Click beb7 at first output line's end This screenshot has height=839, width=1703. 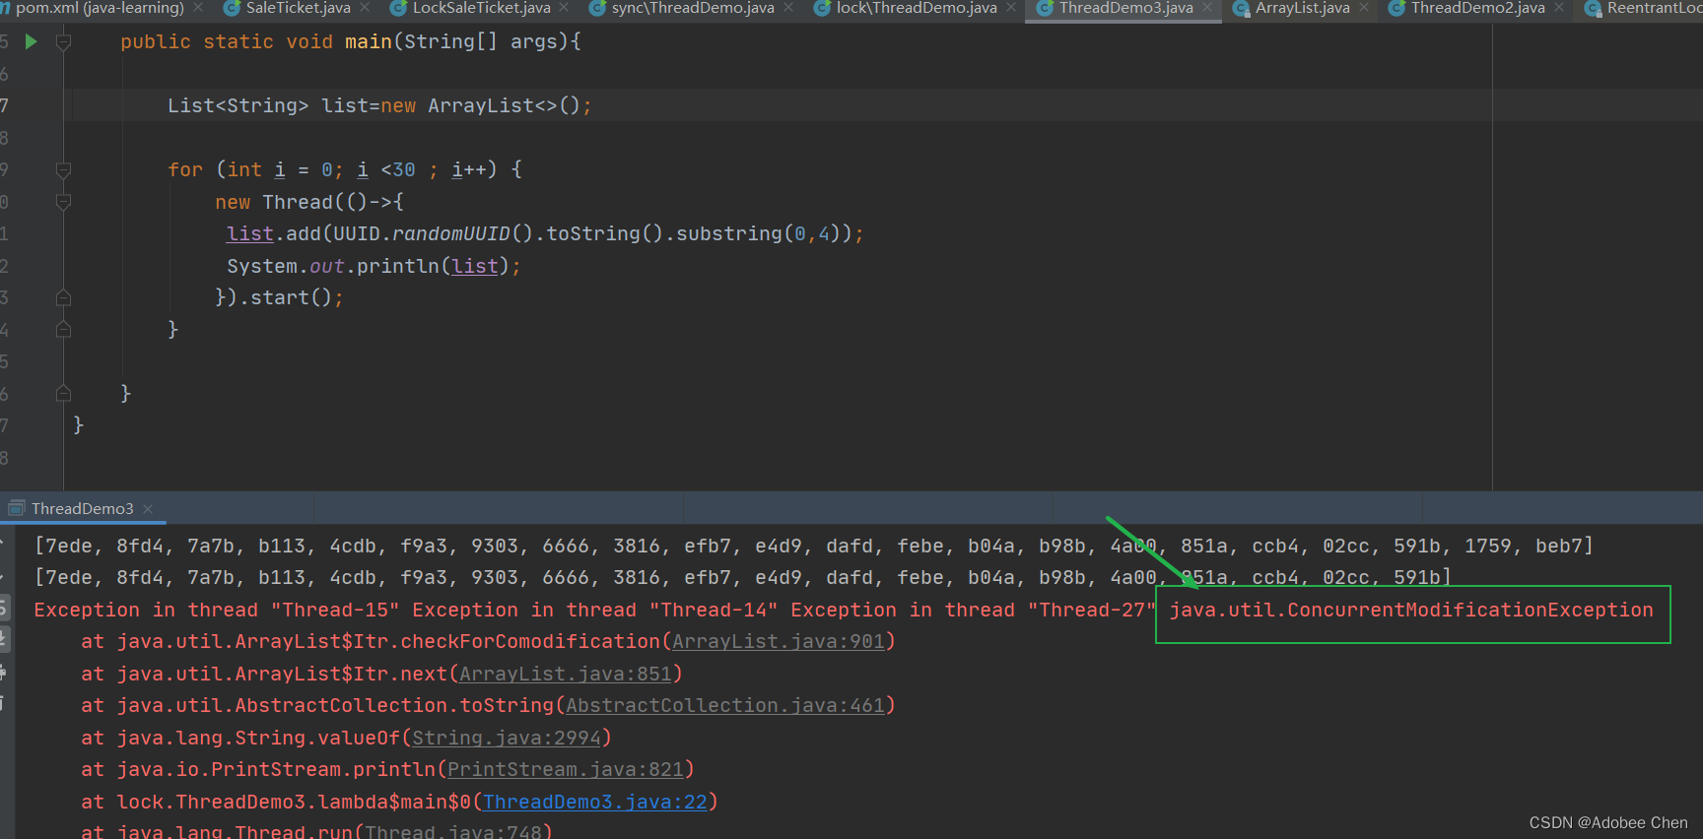click(x=1559, y=547)
